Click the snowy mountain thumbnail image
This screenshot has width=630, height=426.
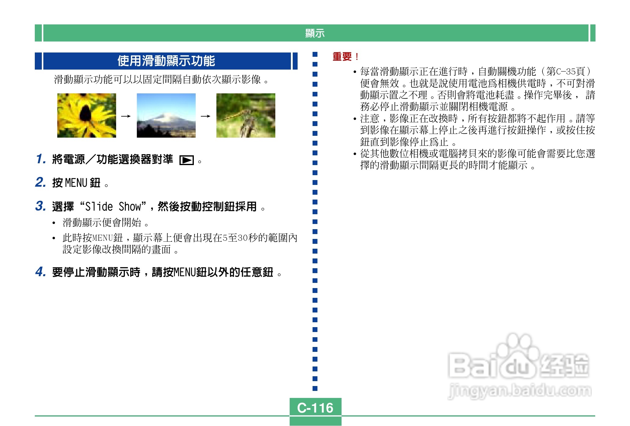[x=166, y=115]
